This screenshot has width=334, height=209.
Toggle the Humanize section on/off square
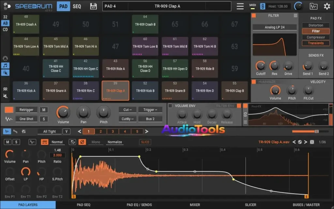[x=254, y=82]
